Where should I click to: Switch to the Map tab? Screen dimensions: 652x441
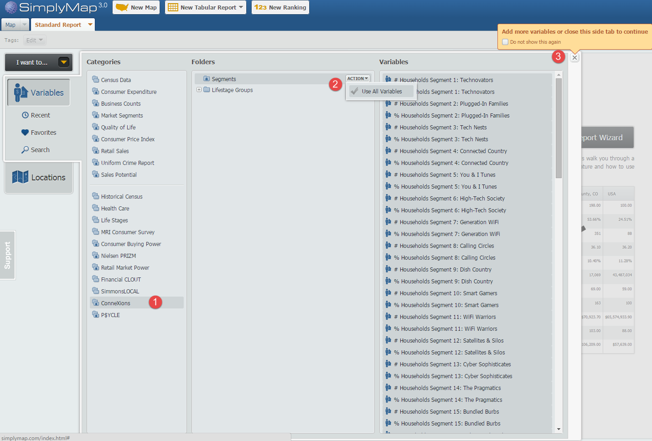point(10,25)
